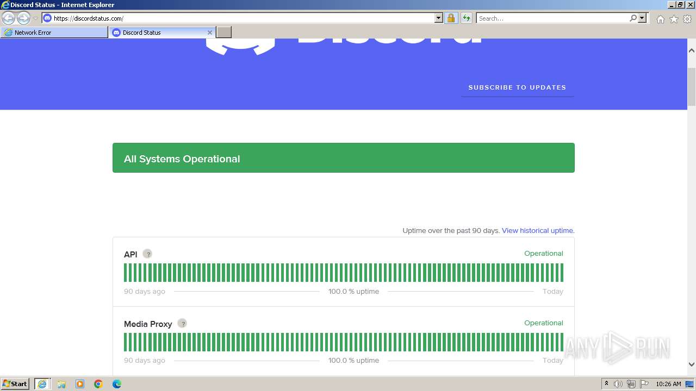Launch Chrome from the taskbar

(98, 384)
